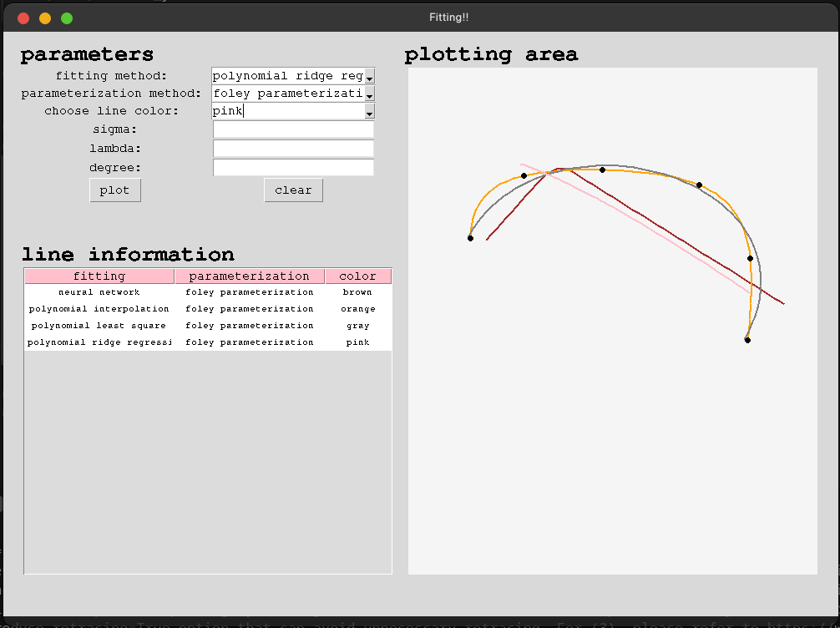Click the bottom-right black data point
Viewport: 840px width, 628px height.
coord(747,340)
